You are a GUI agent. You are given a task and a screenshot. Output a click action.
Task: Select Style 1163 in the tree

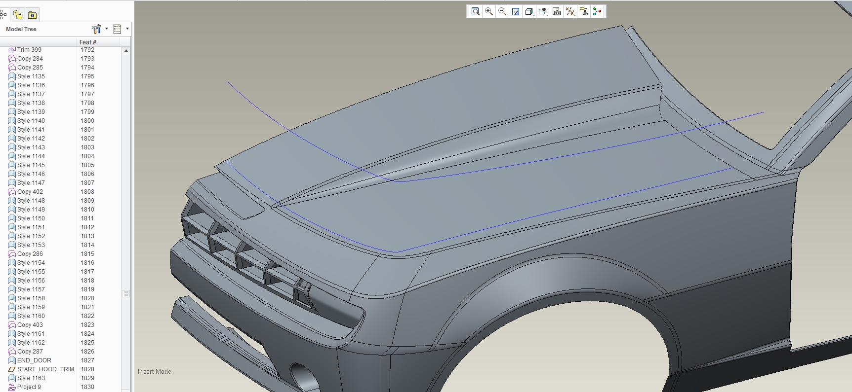(31, 378)
